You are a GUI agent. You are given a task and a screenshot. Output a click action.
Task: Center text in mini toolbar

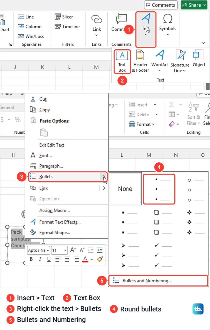click(67, 259)
